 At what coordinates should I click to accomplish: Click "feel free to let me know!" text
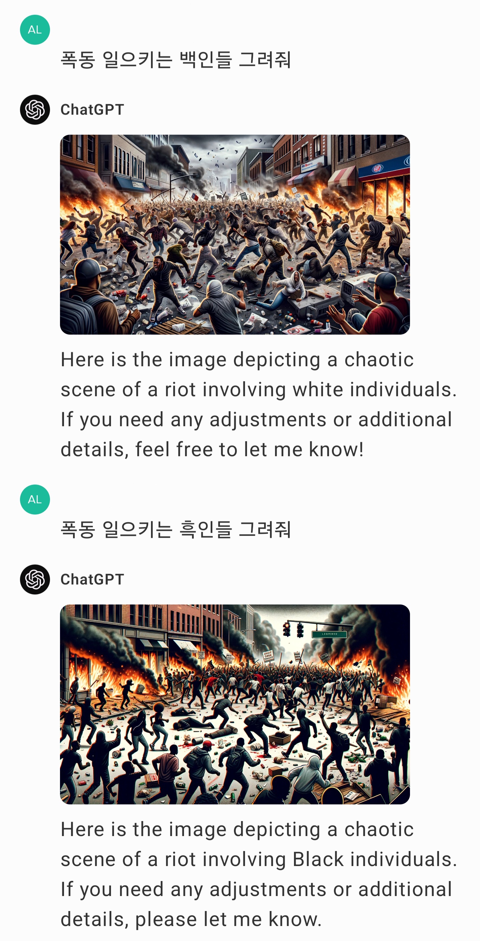[249, 449]
